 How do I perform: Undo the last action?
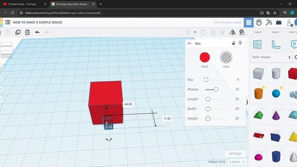point(37,32)
